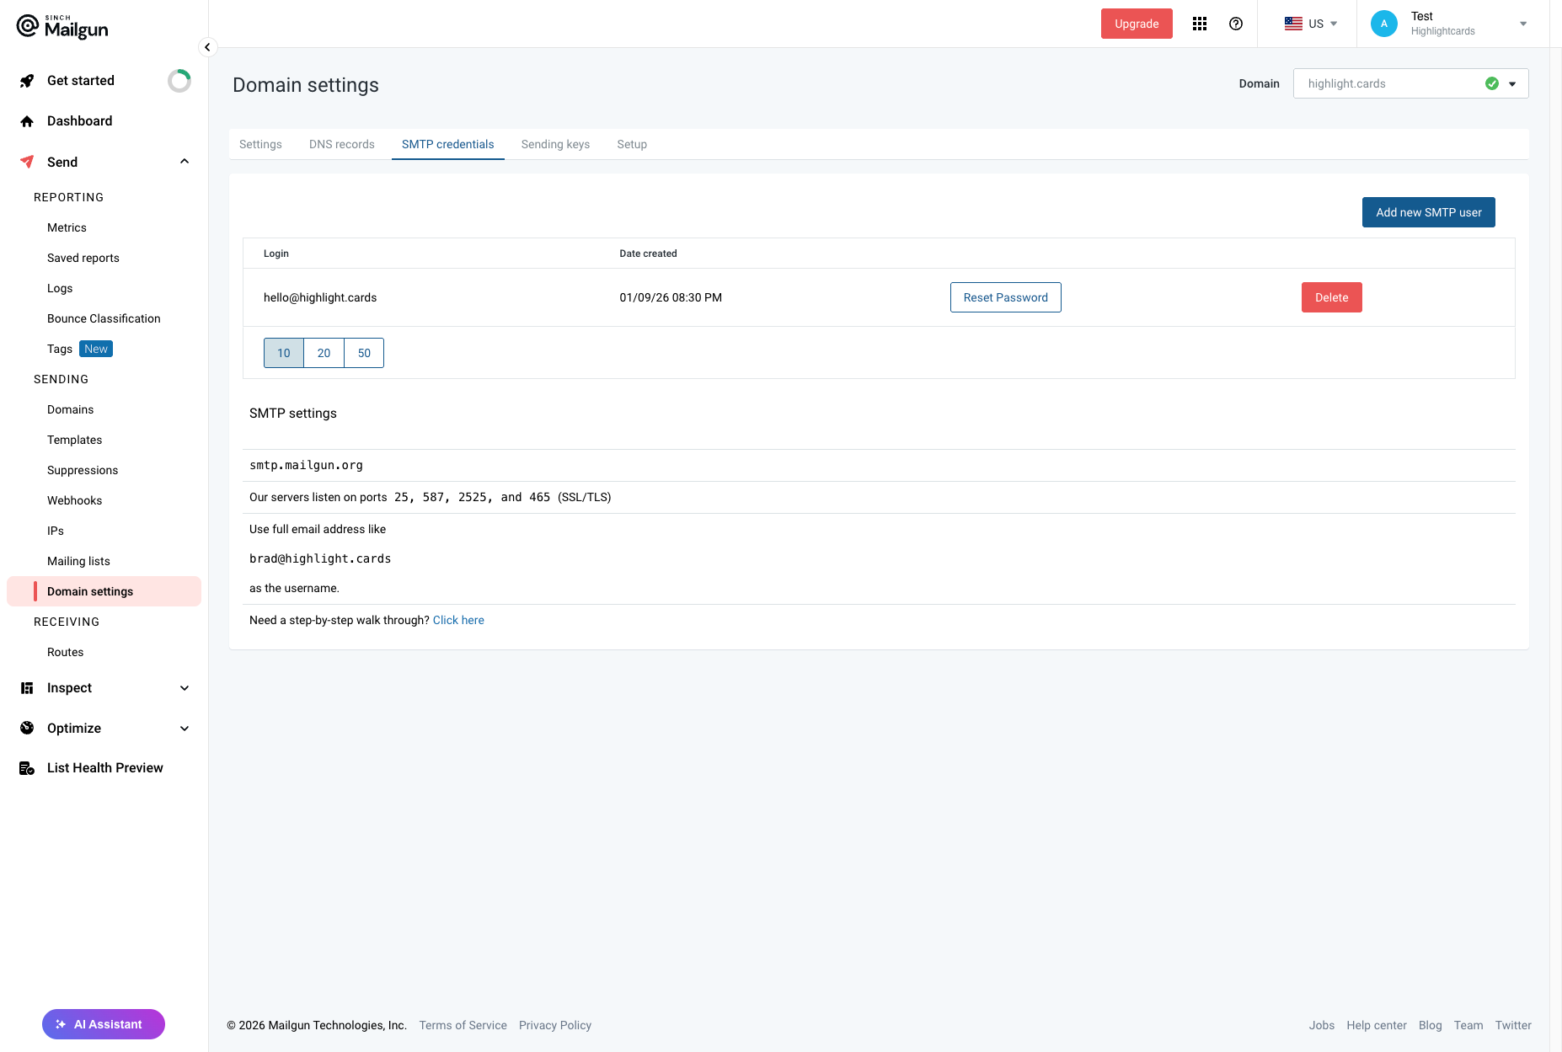Expand the Inspect sidebar section

(x=185, y=688)
